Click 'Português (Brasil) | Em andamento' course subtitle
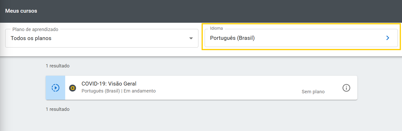 118,91
